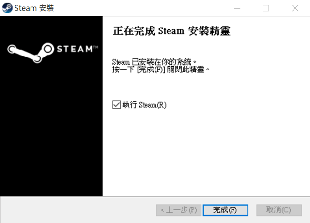
Task: Click the greyed-out 取消(C) button
Action: [279, 210]
